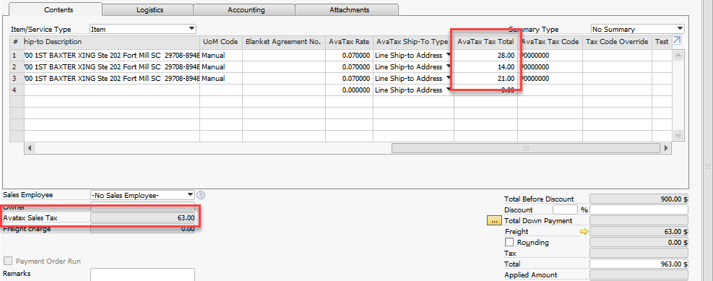The height and width of the screenshot is (281, 713).
Task: Open AvaTax Ship-To Type dropdown in row 1
Action: (x=449, y=55)
